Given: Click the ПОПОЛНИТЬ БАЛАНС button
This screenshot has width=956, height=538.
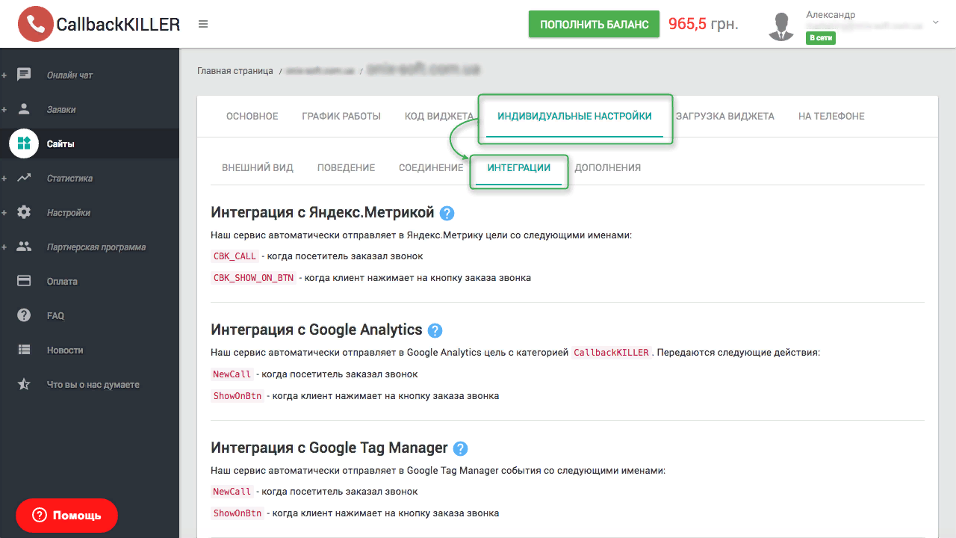Looking at the screenshot, I should [x=594, y=24].
